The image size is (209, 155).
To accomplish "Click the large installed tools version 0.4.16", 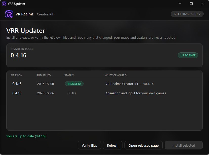I will point(18,55).
